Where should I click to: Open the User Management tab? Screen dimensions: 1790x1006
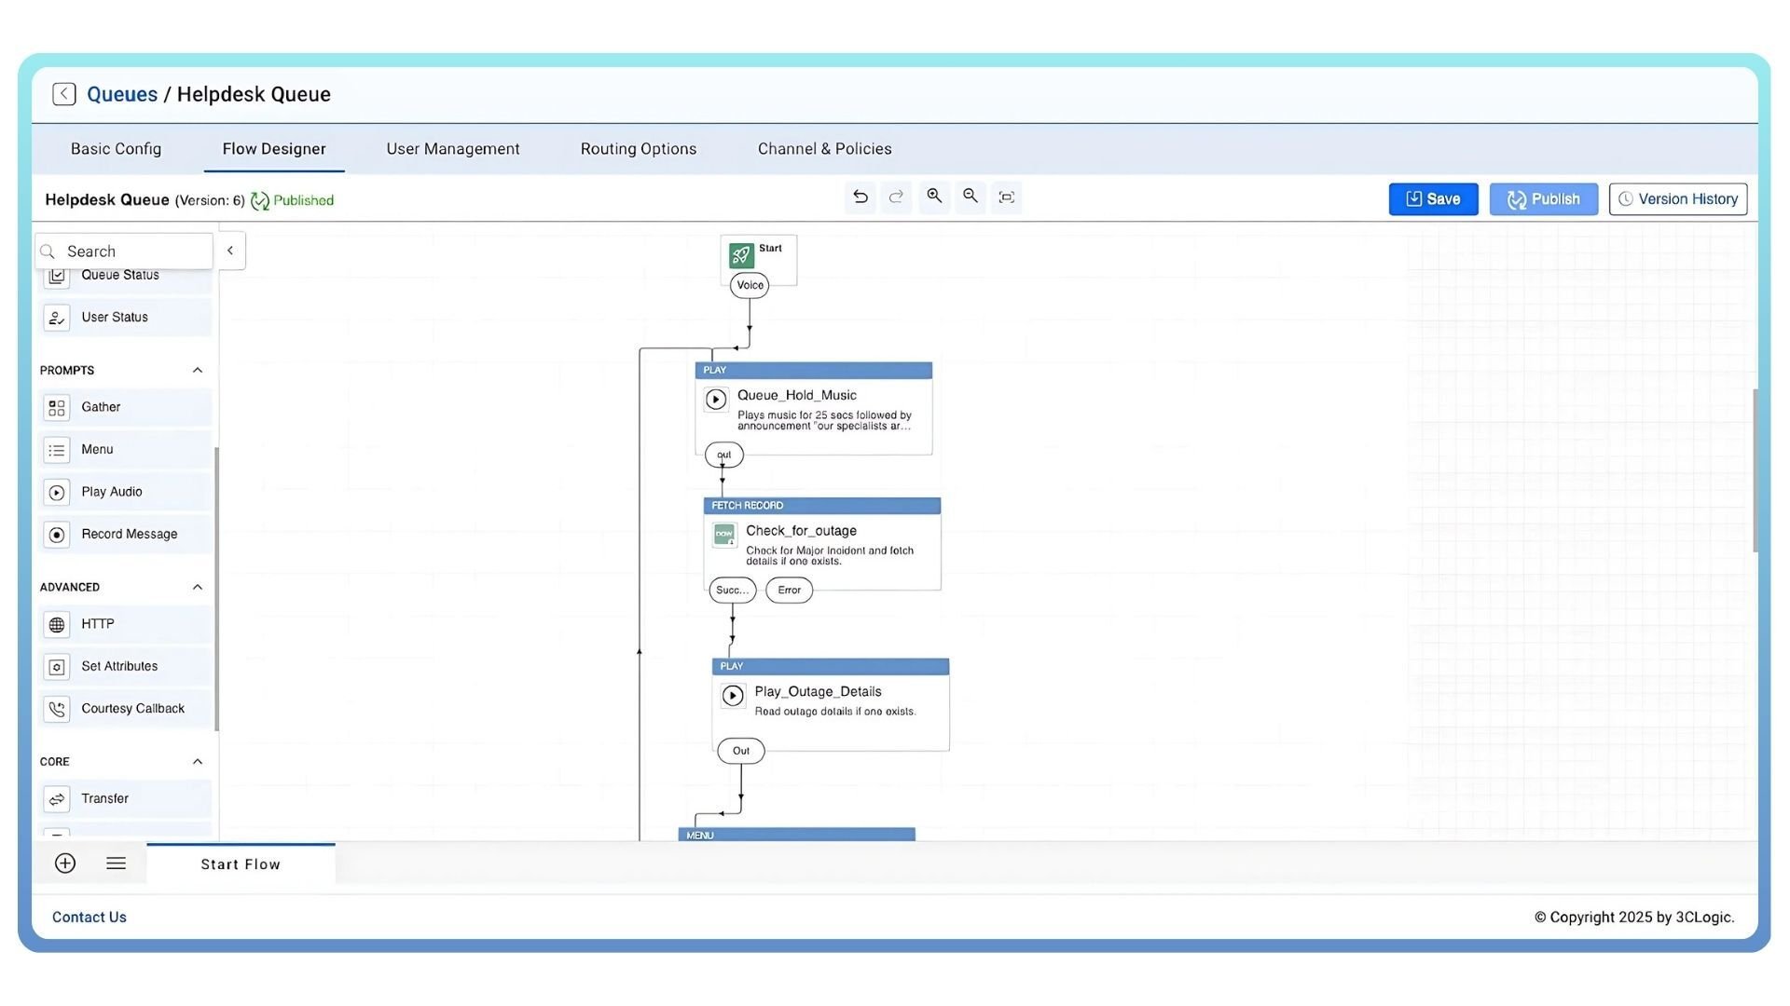click(452, 149)
